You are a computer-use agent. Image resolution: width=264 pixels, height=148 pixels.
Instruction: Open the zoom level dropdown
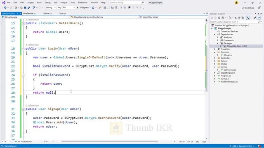tap(6, 141)
